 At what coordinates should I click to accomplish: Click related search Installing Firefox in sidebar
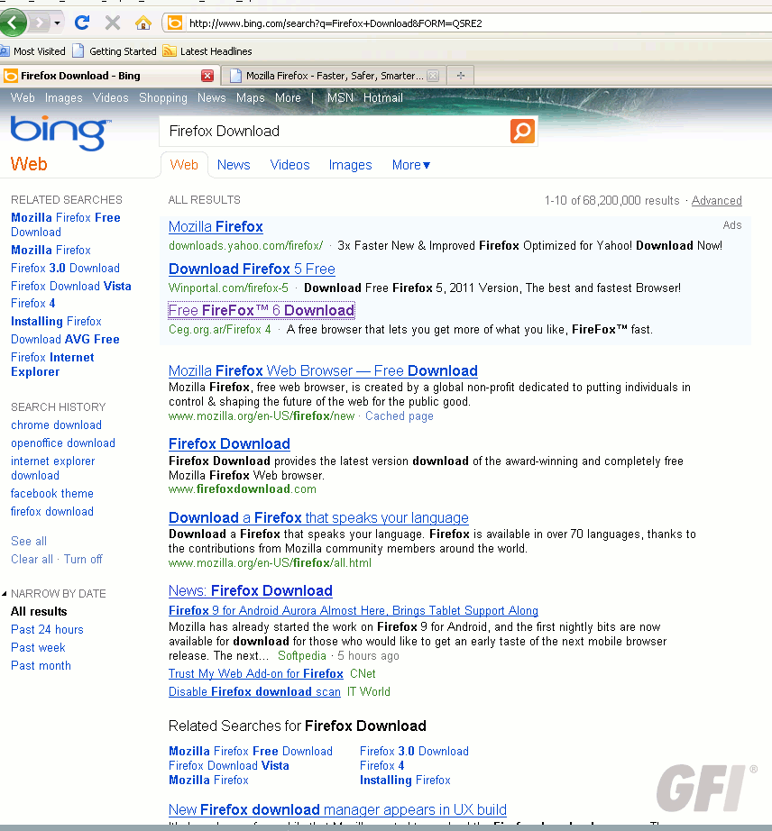click(56, 321)
